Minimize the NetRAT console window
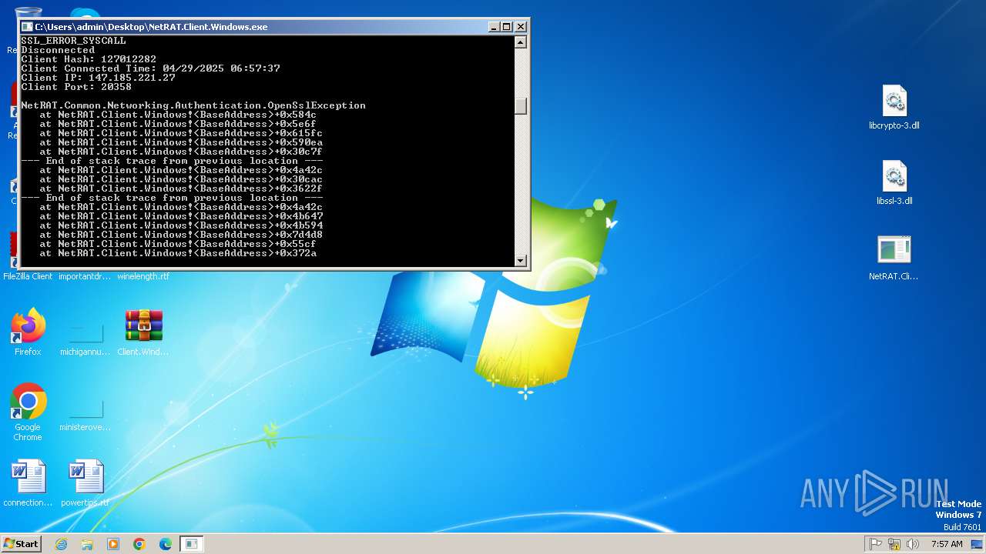Image resolution: width=986 pixels, height=554 pixels. (x=494, y=26)
